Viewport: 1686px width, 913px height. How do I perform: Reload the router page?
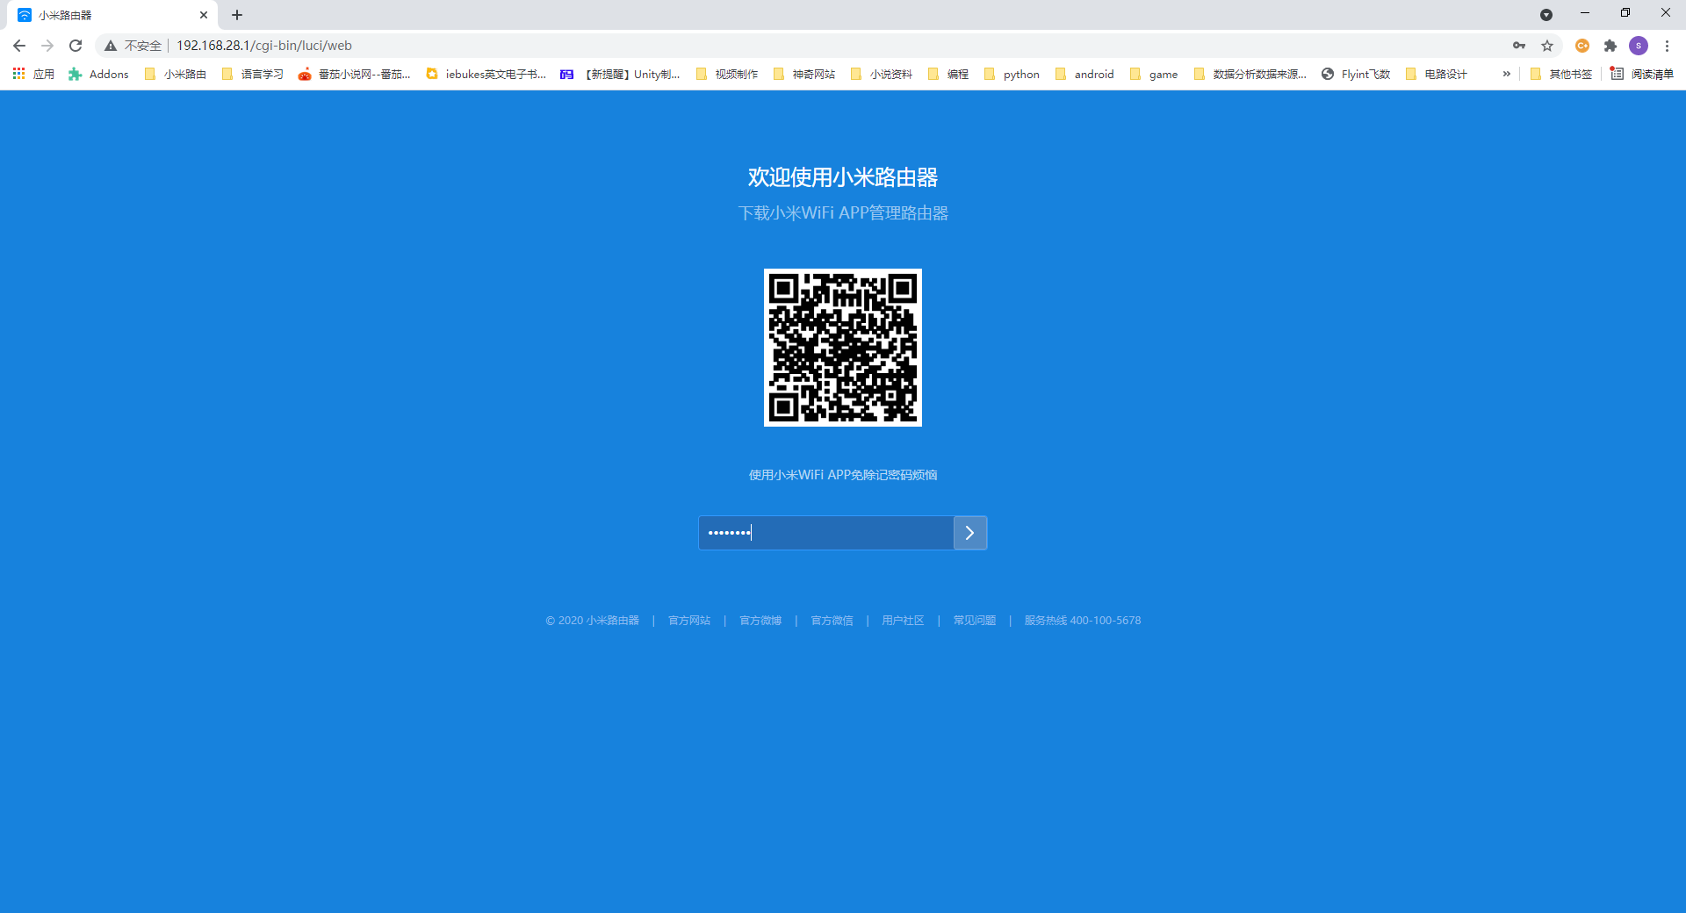(x=76, y=46)
